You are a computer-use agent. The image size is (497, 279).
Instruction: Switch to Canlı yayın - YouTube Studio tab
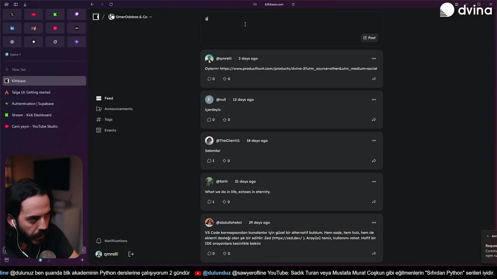[x=44, y=126]
